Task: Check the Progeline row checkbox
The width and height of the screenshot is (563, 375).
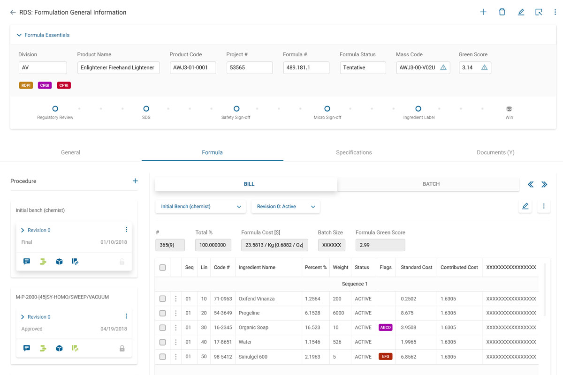Action: (163, 313)
